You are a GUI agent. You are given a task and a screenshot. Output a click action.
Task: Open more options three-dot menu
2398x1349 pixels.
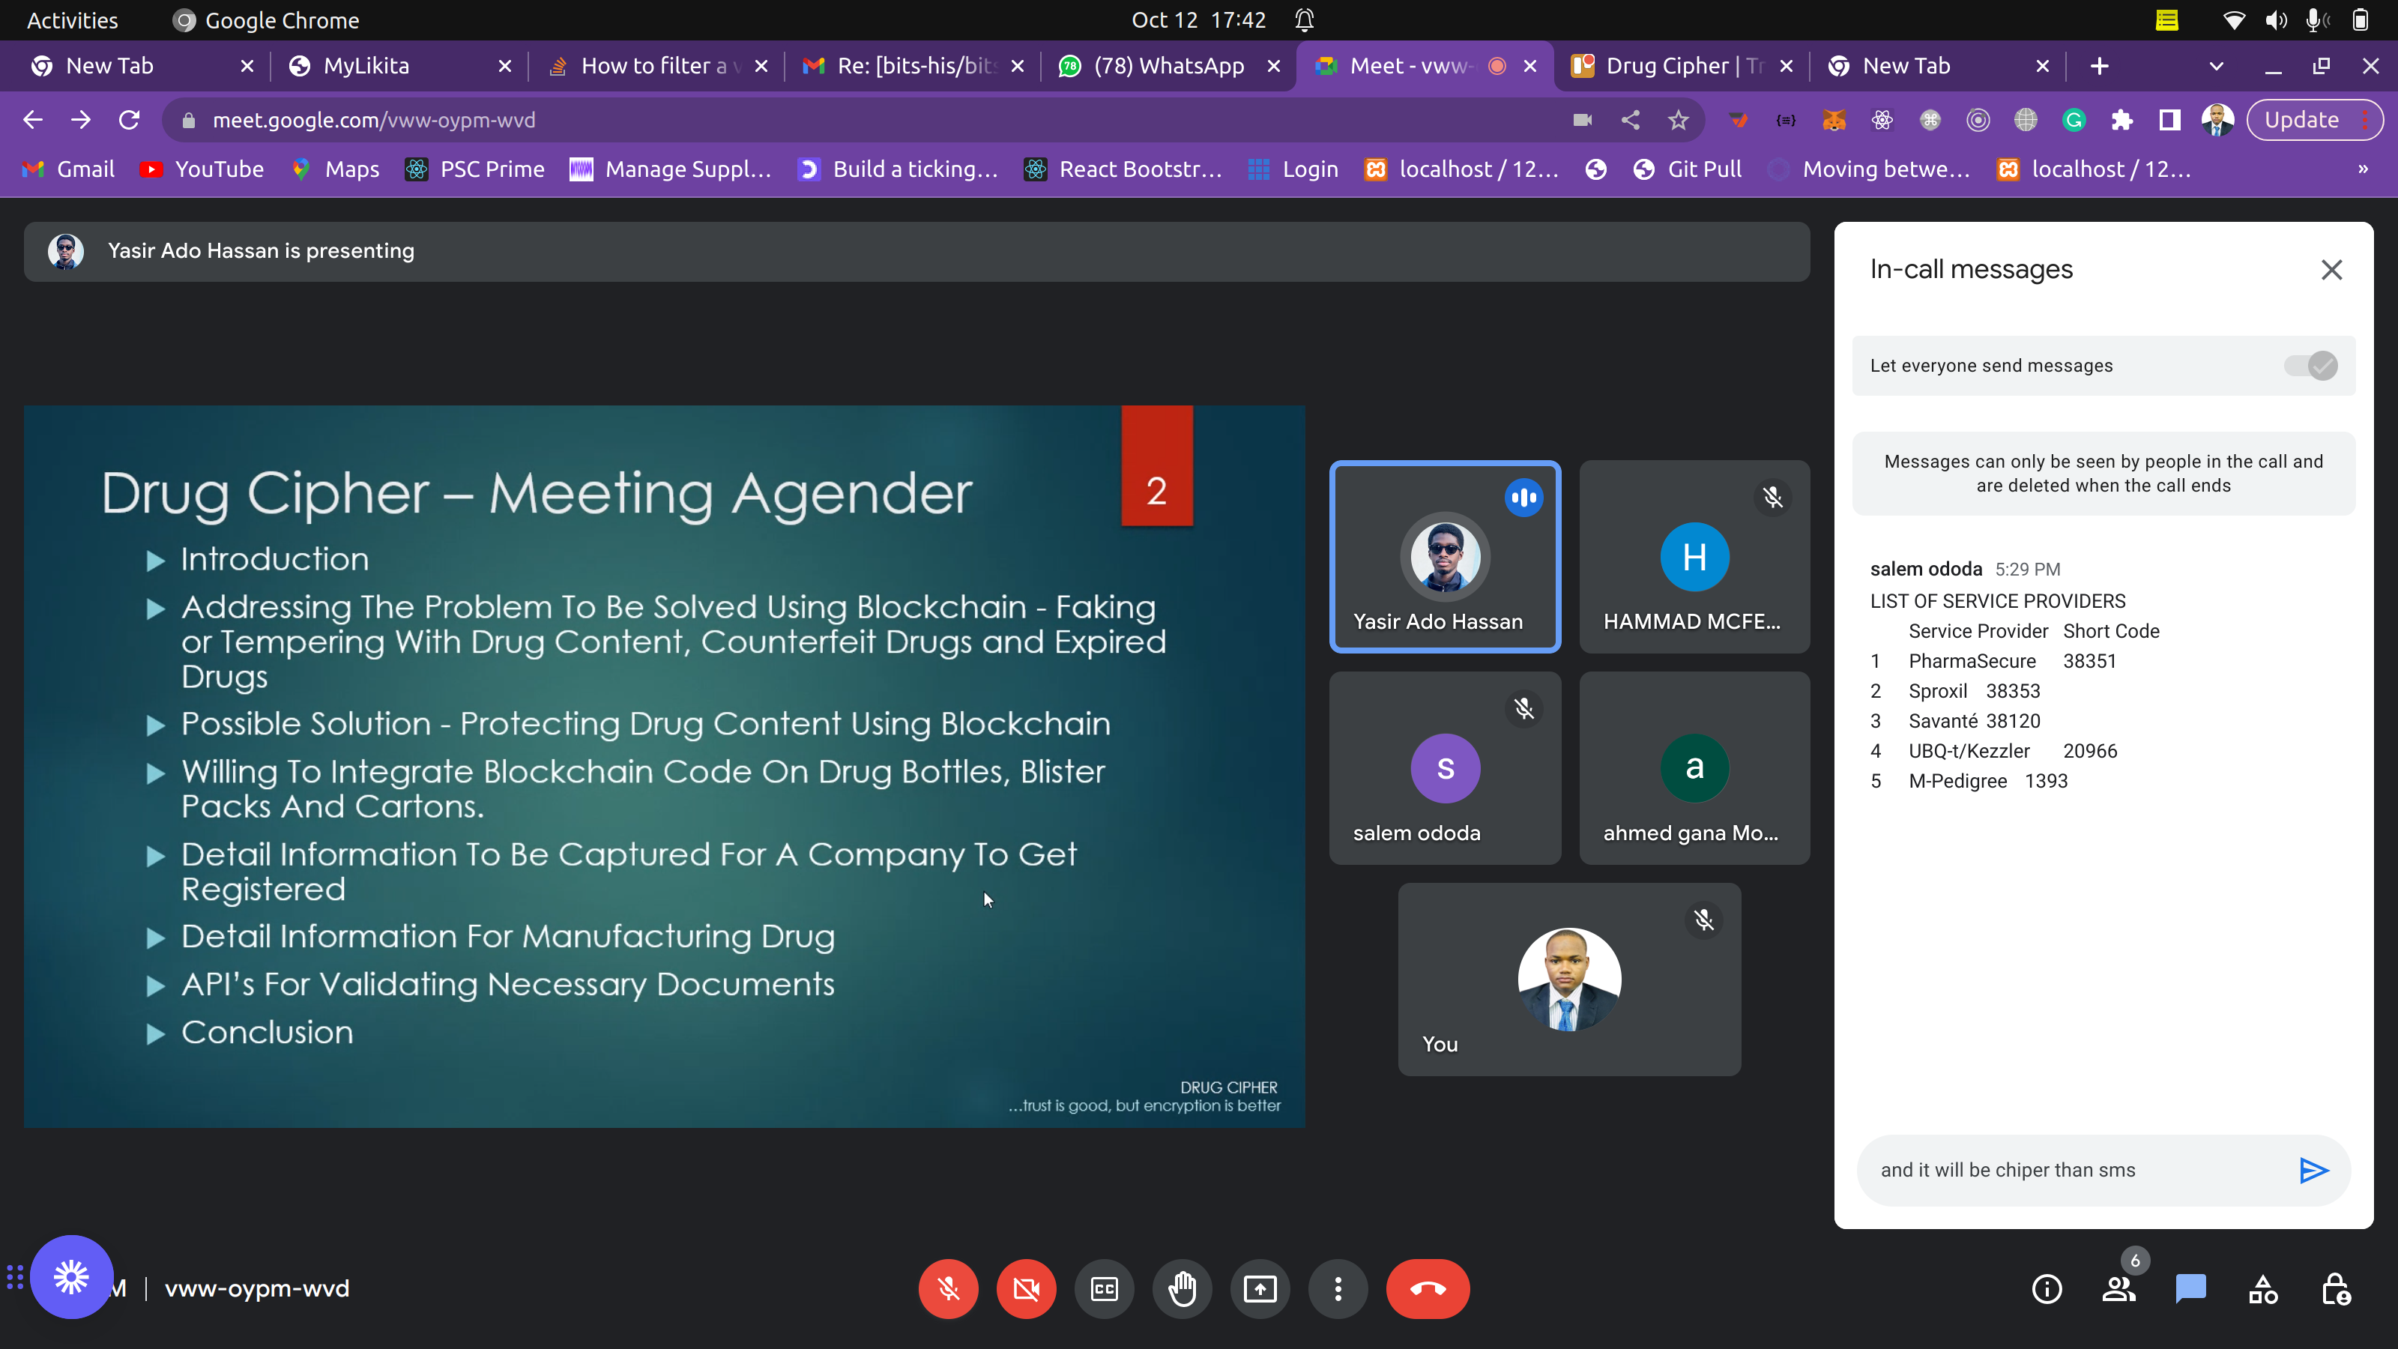click(x=1338, y=1289)
